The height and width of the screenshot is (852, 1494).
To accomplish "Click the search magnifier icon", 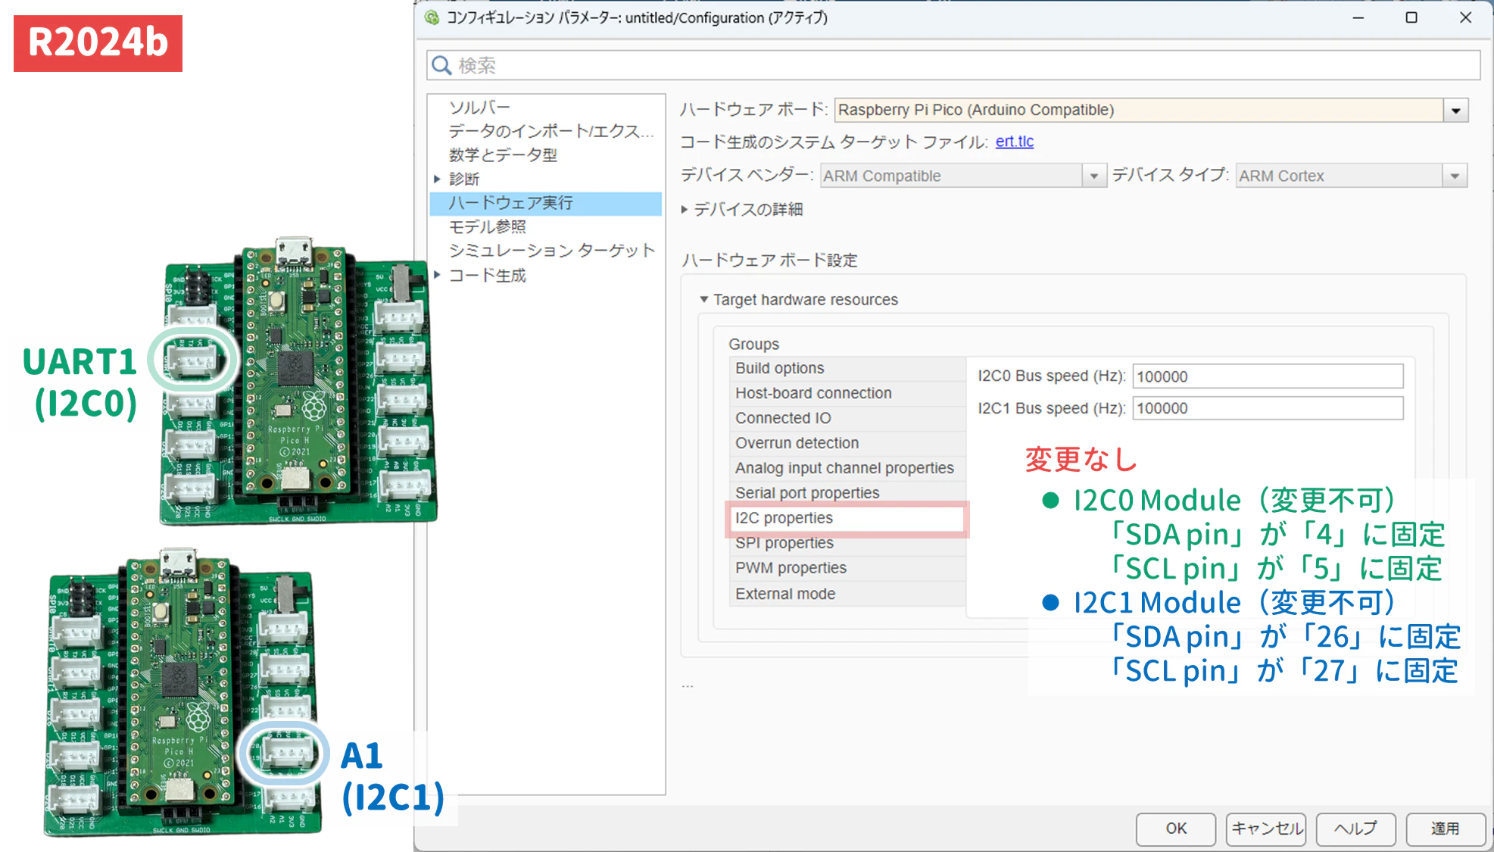I will coord(441,66).
